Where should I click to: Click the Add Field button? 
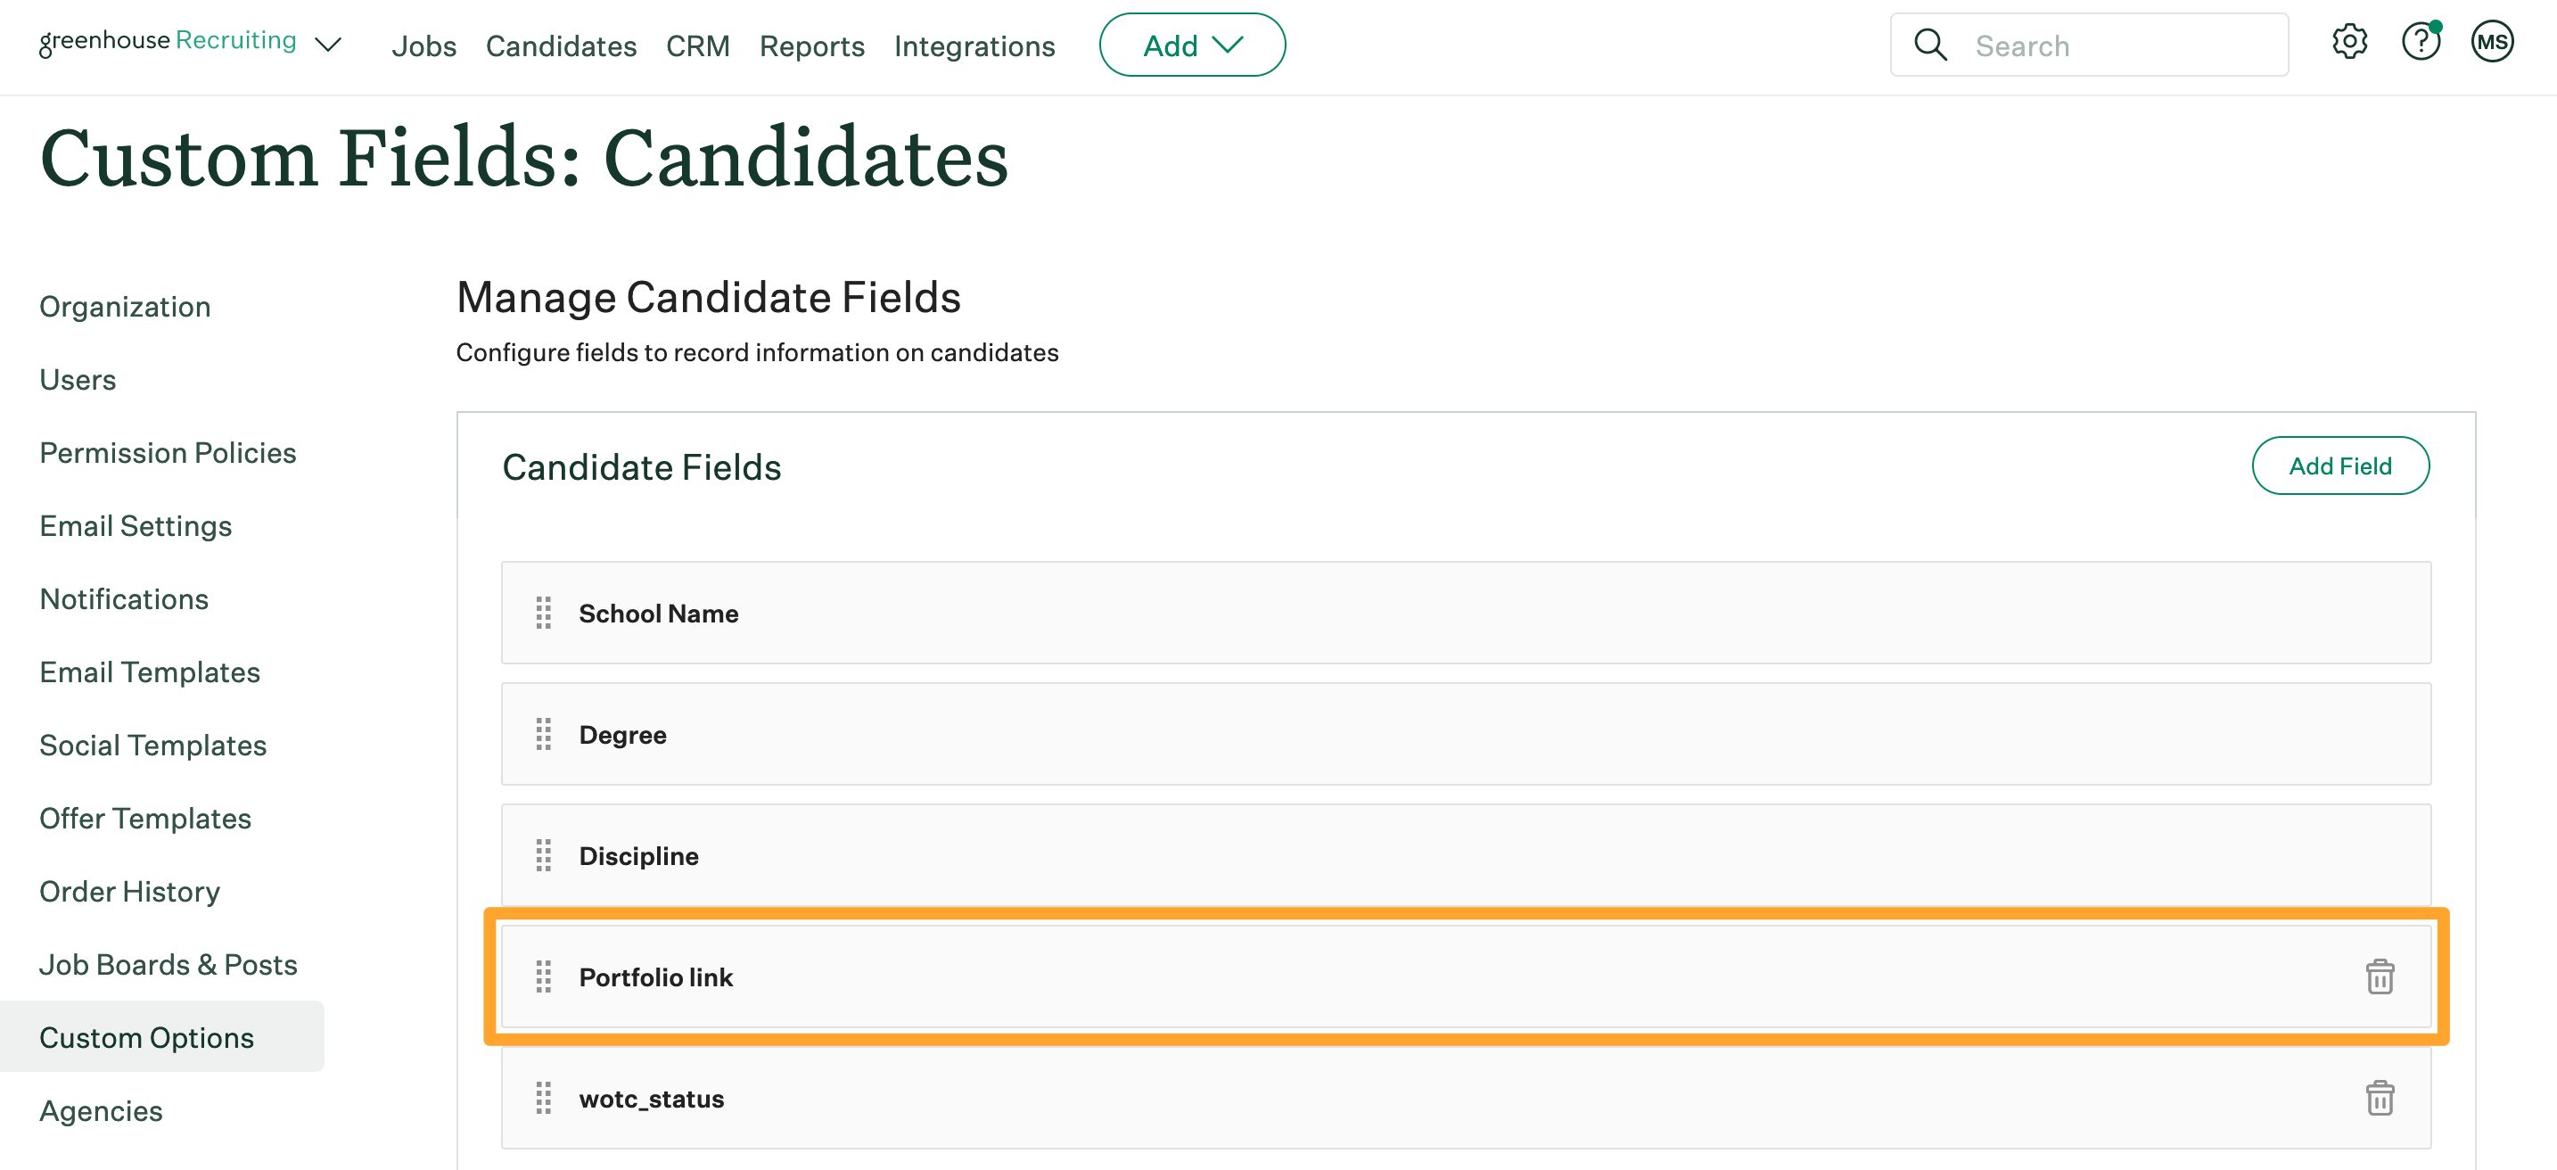[x=2340, y=465]
